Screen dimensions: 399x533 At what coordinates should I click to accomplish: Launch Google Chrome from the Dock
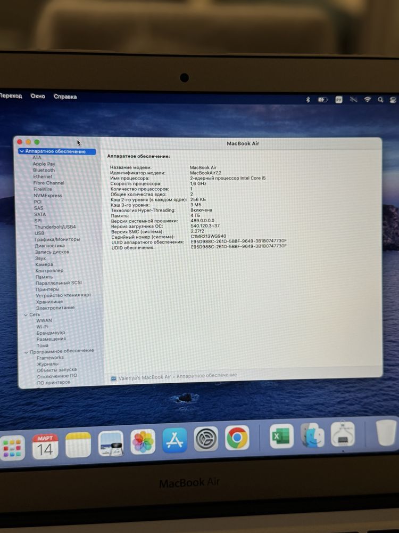click(x=237, y=437)
